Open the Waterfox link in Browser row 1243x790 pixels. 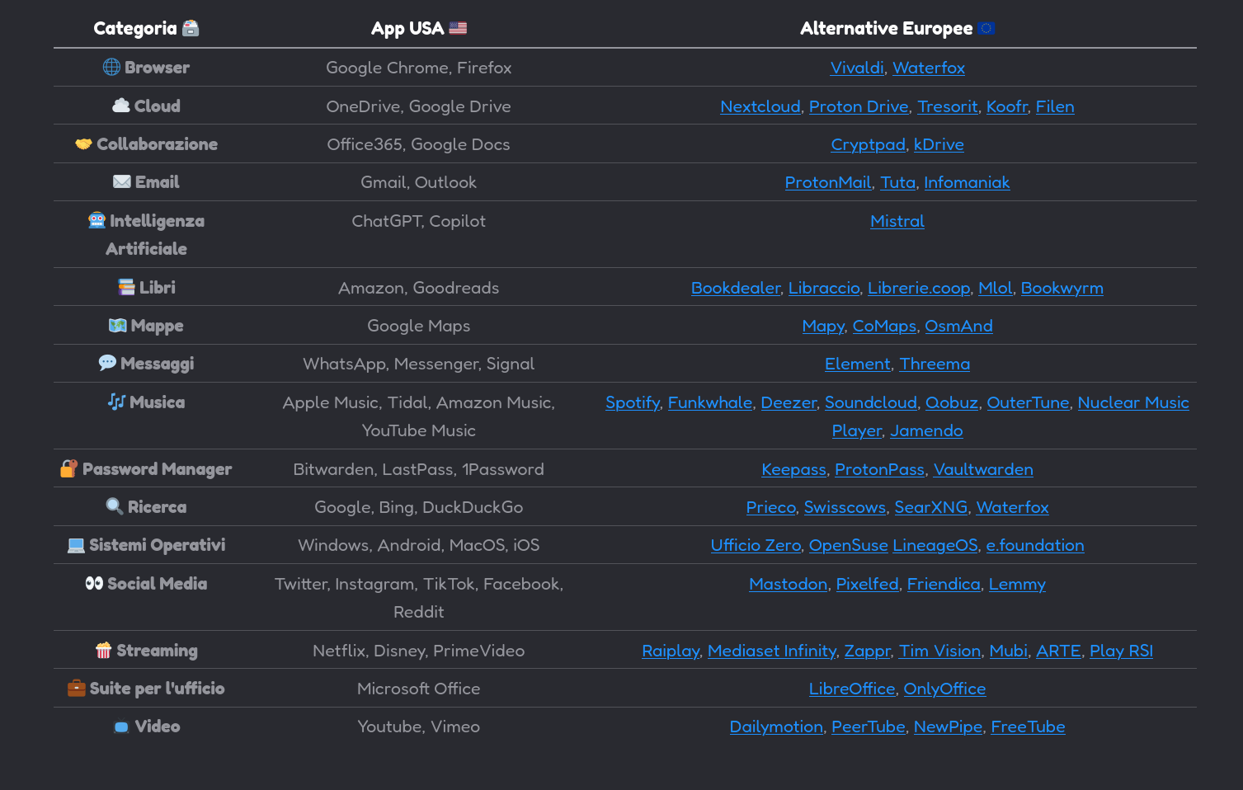click(x=929, y=68)
